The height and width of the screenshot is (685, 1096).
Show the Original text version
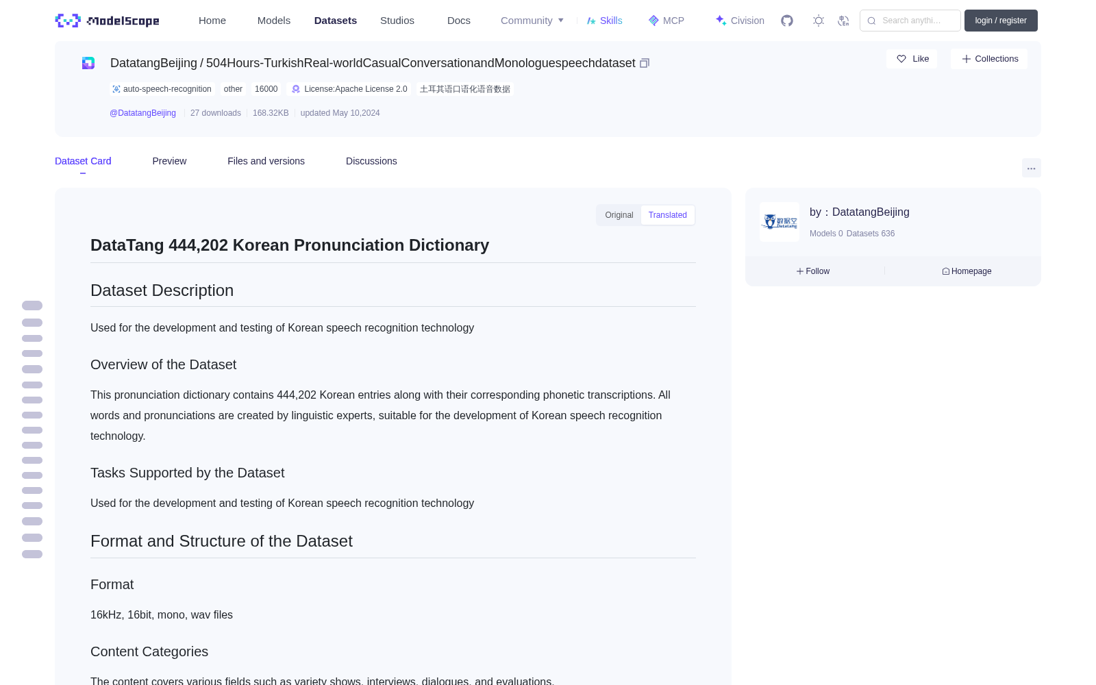tap(619, 215)
